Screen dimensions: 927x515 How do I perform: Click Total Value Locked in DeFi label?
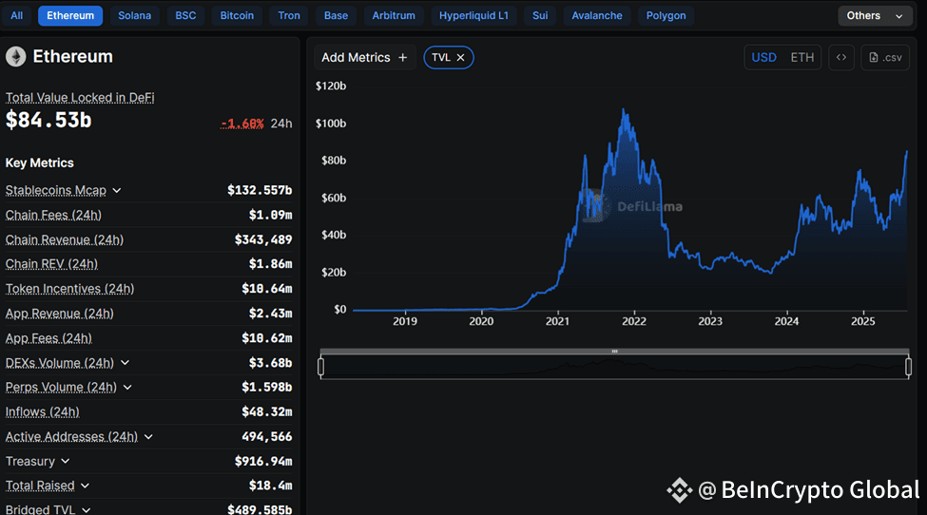80,98
